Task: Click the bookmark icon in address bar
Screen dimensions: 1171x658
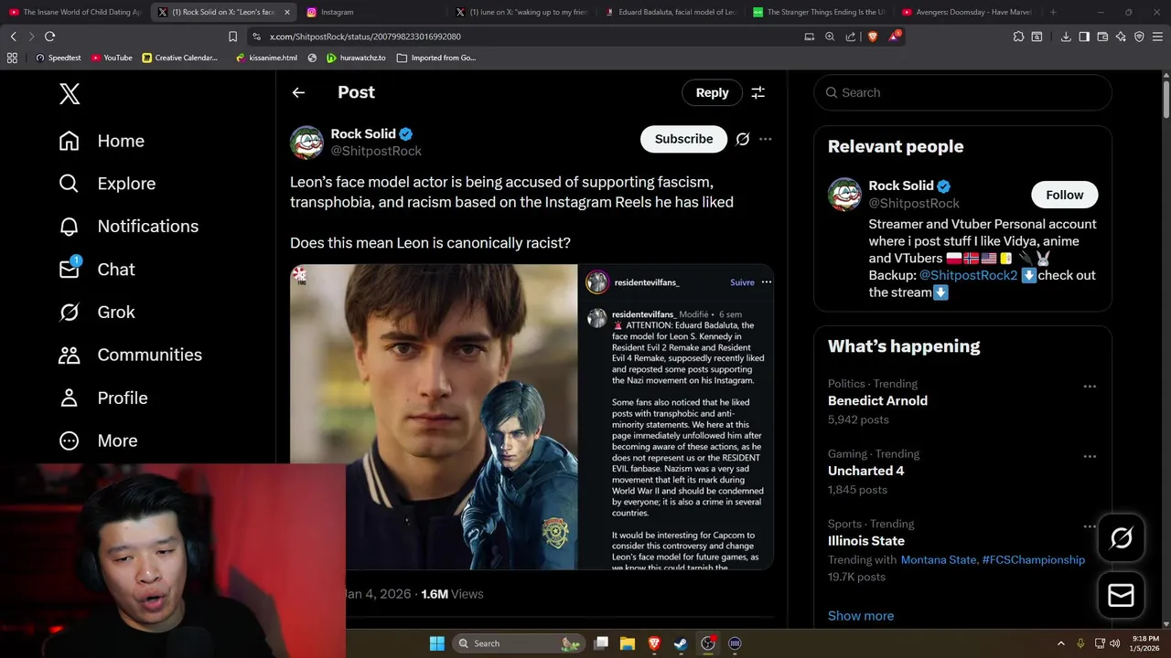Action: (232, 37)
